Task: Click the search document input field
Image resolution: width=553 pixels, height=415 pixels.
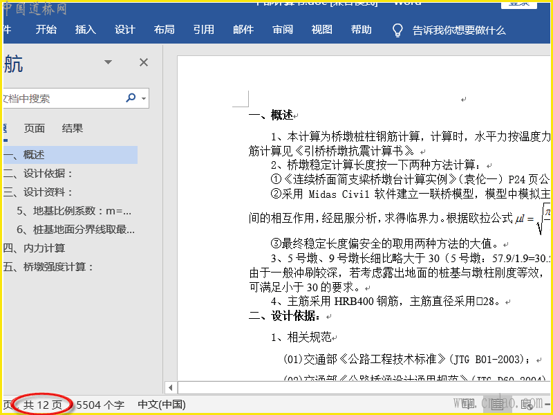Action: pos(64,98)
